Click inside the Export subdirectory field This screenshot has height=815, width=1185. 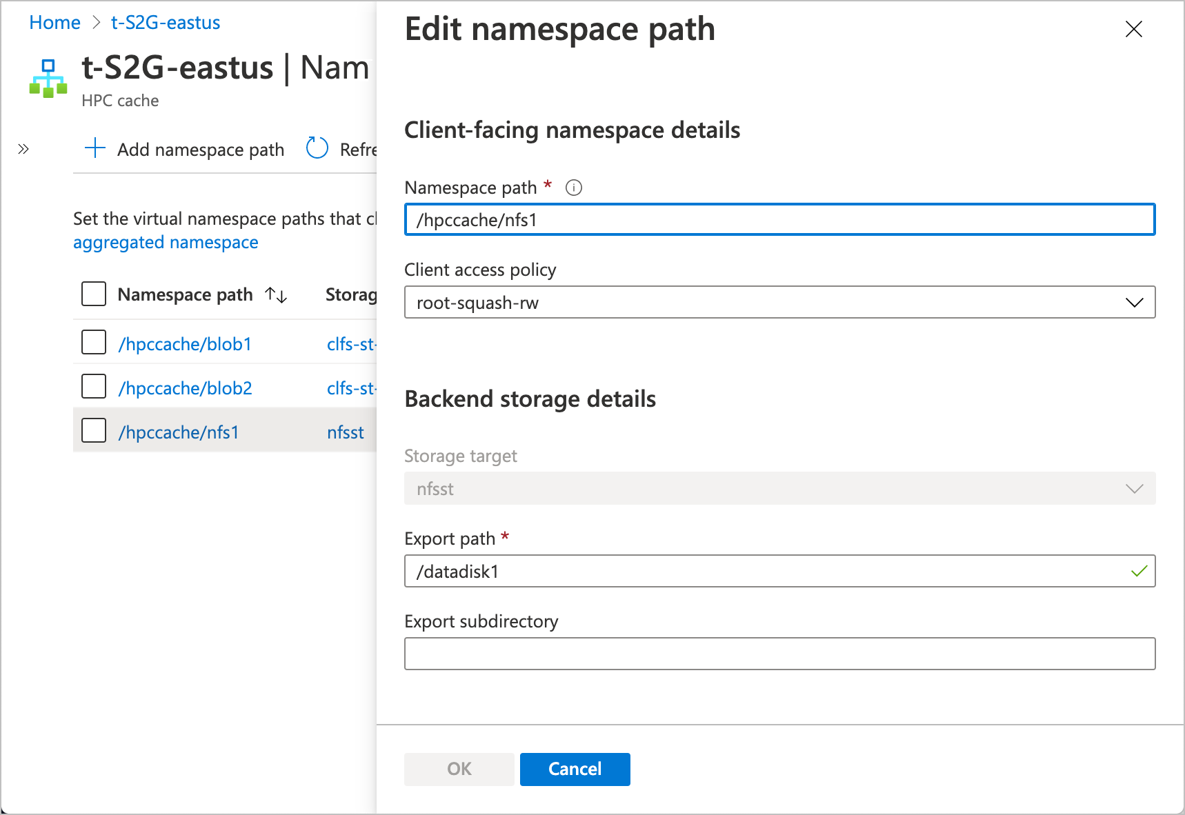click(779, 654)
